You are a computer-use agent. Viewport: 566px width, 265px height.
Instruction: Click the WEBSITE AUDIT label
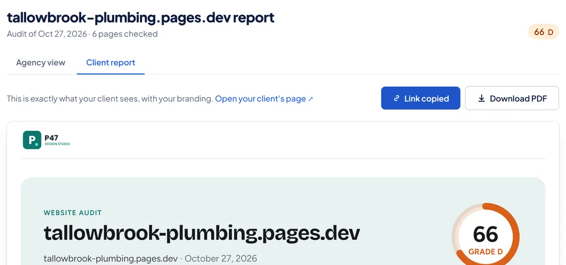pyautogui.click(x=73, y=213)
